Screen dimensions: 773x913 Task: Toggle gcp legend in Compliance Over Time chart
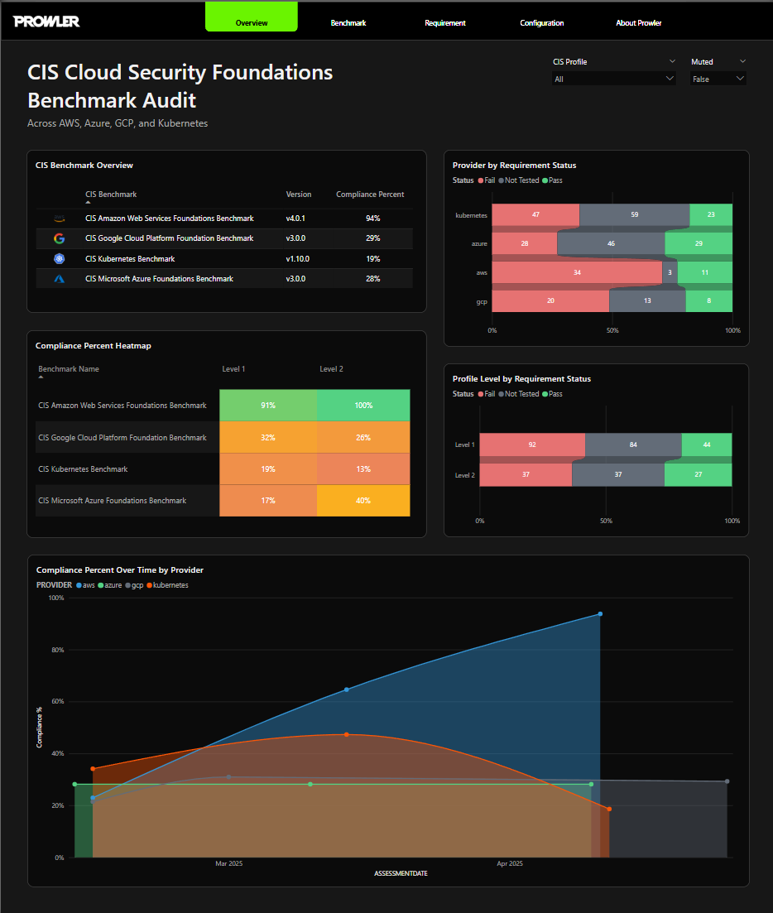coord(134,585)
